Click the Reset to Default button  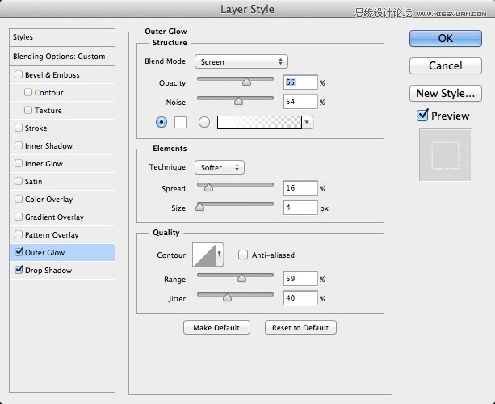300,327
